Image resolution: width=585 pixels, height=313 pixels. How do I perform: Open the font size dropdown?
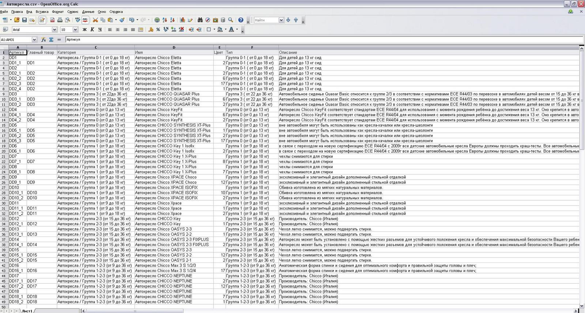coord(75,30)
